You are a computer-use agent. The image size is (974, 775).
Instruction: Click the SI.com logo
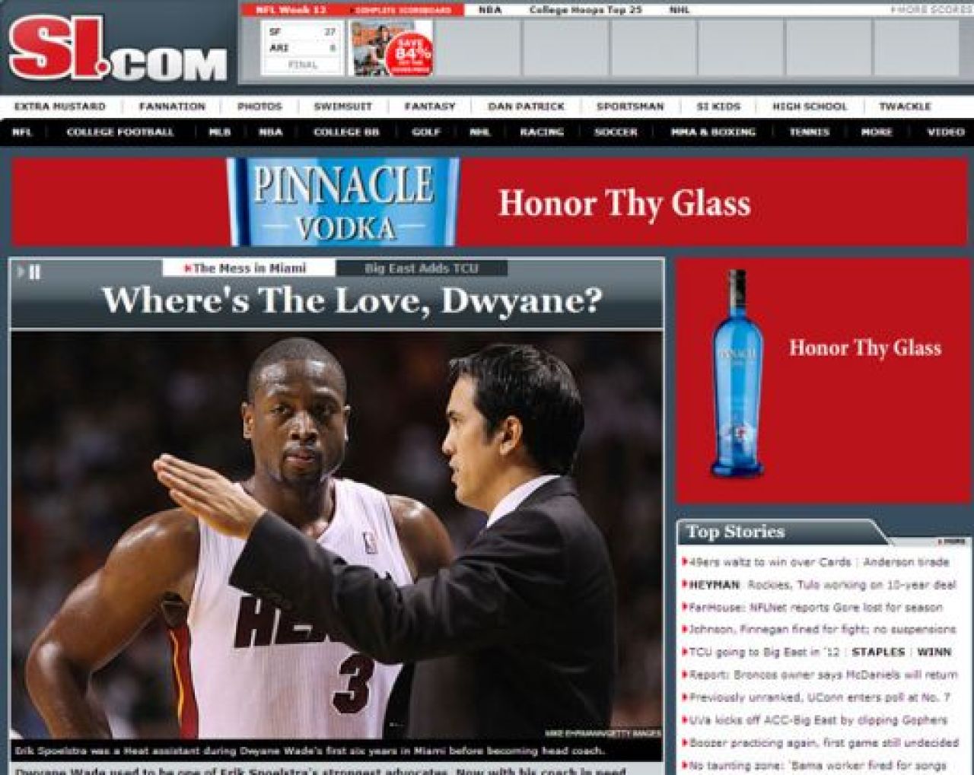click(118, 49)
